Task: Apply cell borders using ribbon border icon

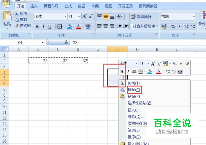Action: 60,26
